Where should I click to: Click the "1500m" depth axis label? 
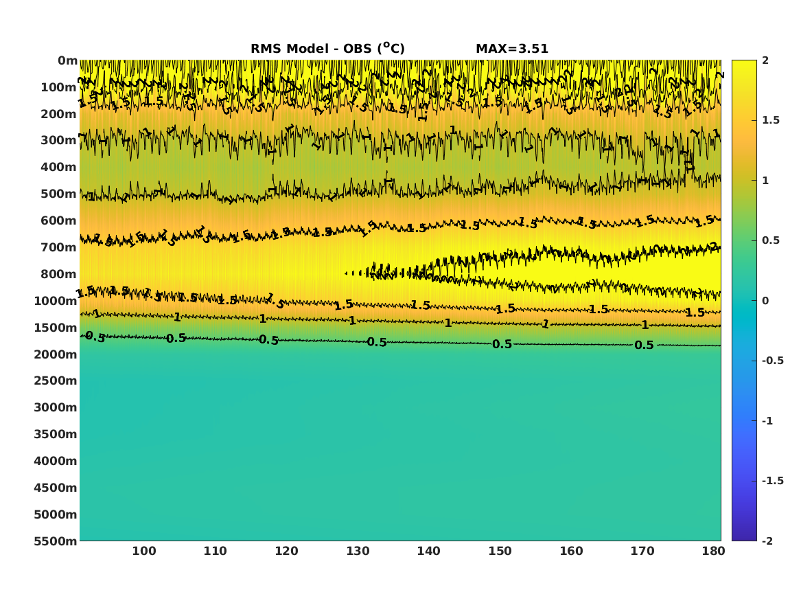tap(56, 328)
